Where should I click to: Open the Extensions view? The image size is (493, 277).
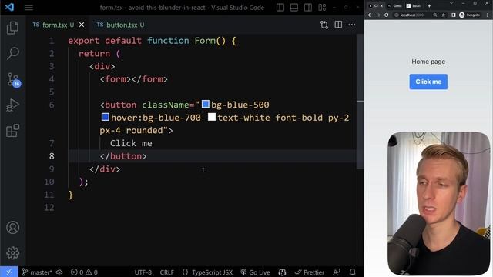coord(12,131)
